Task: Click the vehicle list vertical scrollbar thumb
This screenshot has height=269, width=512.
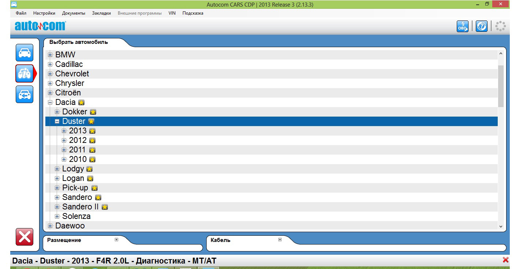Action: [x=501, y=86]
